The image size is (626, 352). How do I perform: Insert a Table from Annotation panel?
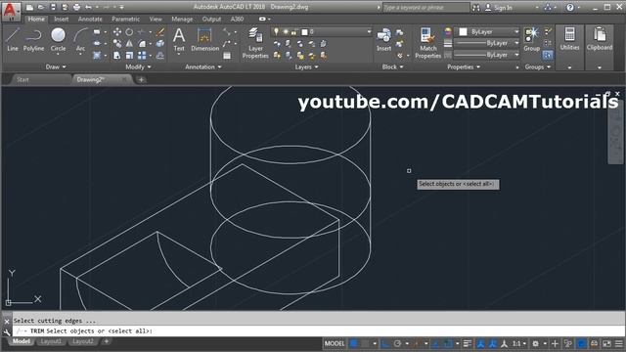(227, 56)
